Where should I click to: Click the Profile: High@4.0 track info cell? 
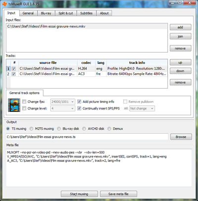click(x=137, y=69)
